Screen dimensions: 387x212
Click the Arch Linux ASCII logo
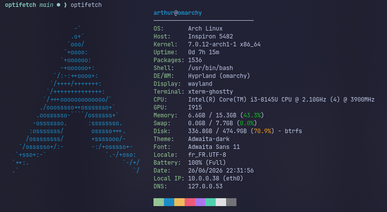(76, 100)
